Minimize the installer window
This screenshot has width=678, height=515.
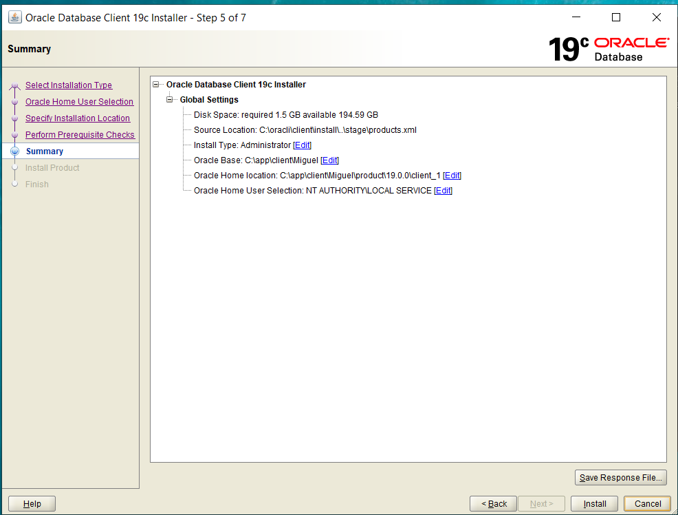click(x=576, y=17)
